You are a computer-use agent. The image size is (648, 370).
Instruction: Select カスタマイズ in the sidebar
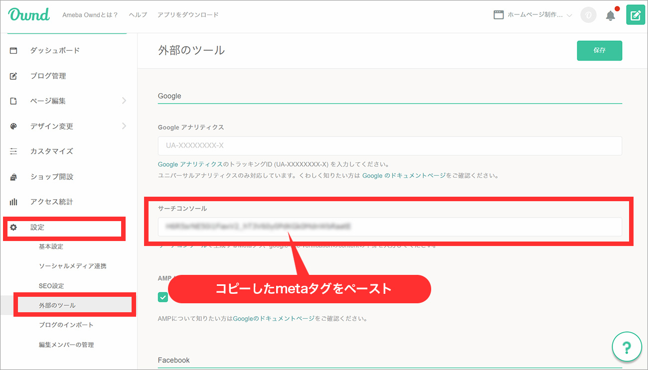(x=51, y=151)
